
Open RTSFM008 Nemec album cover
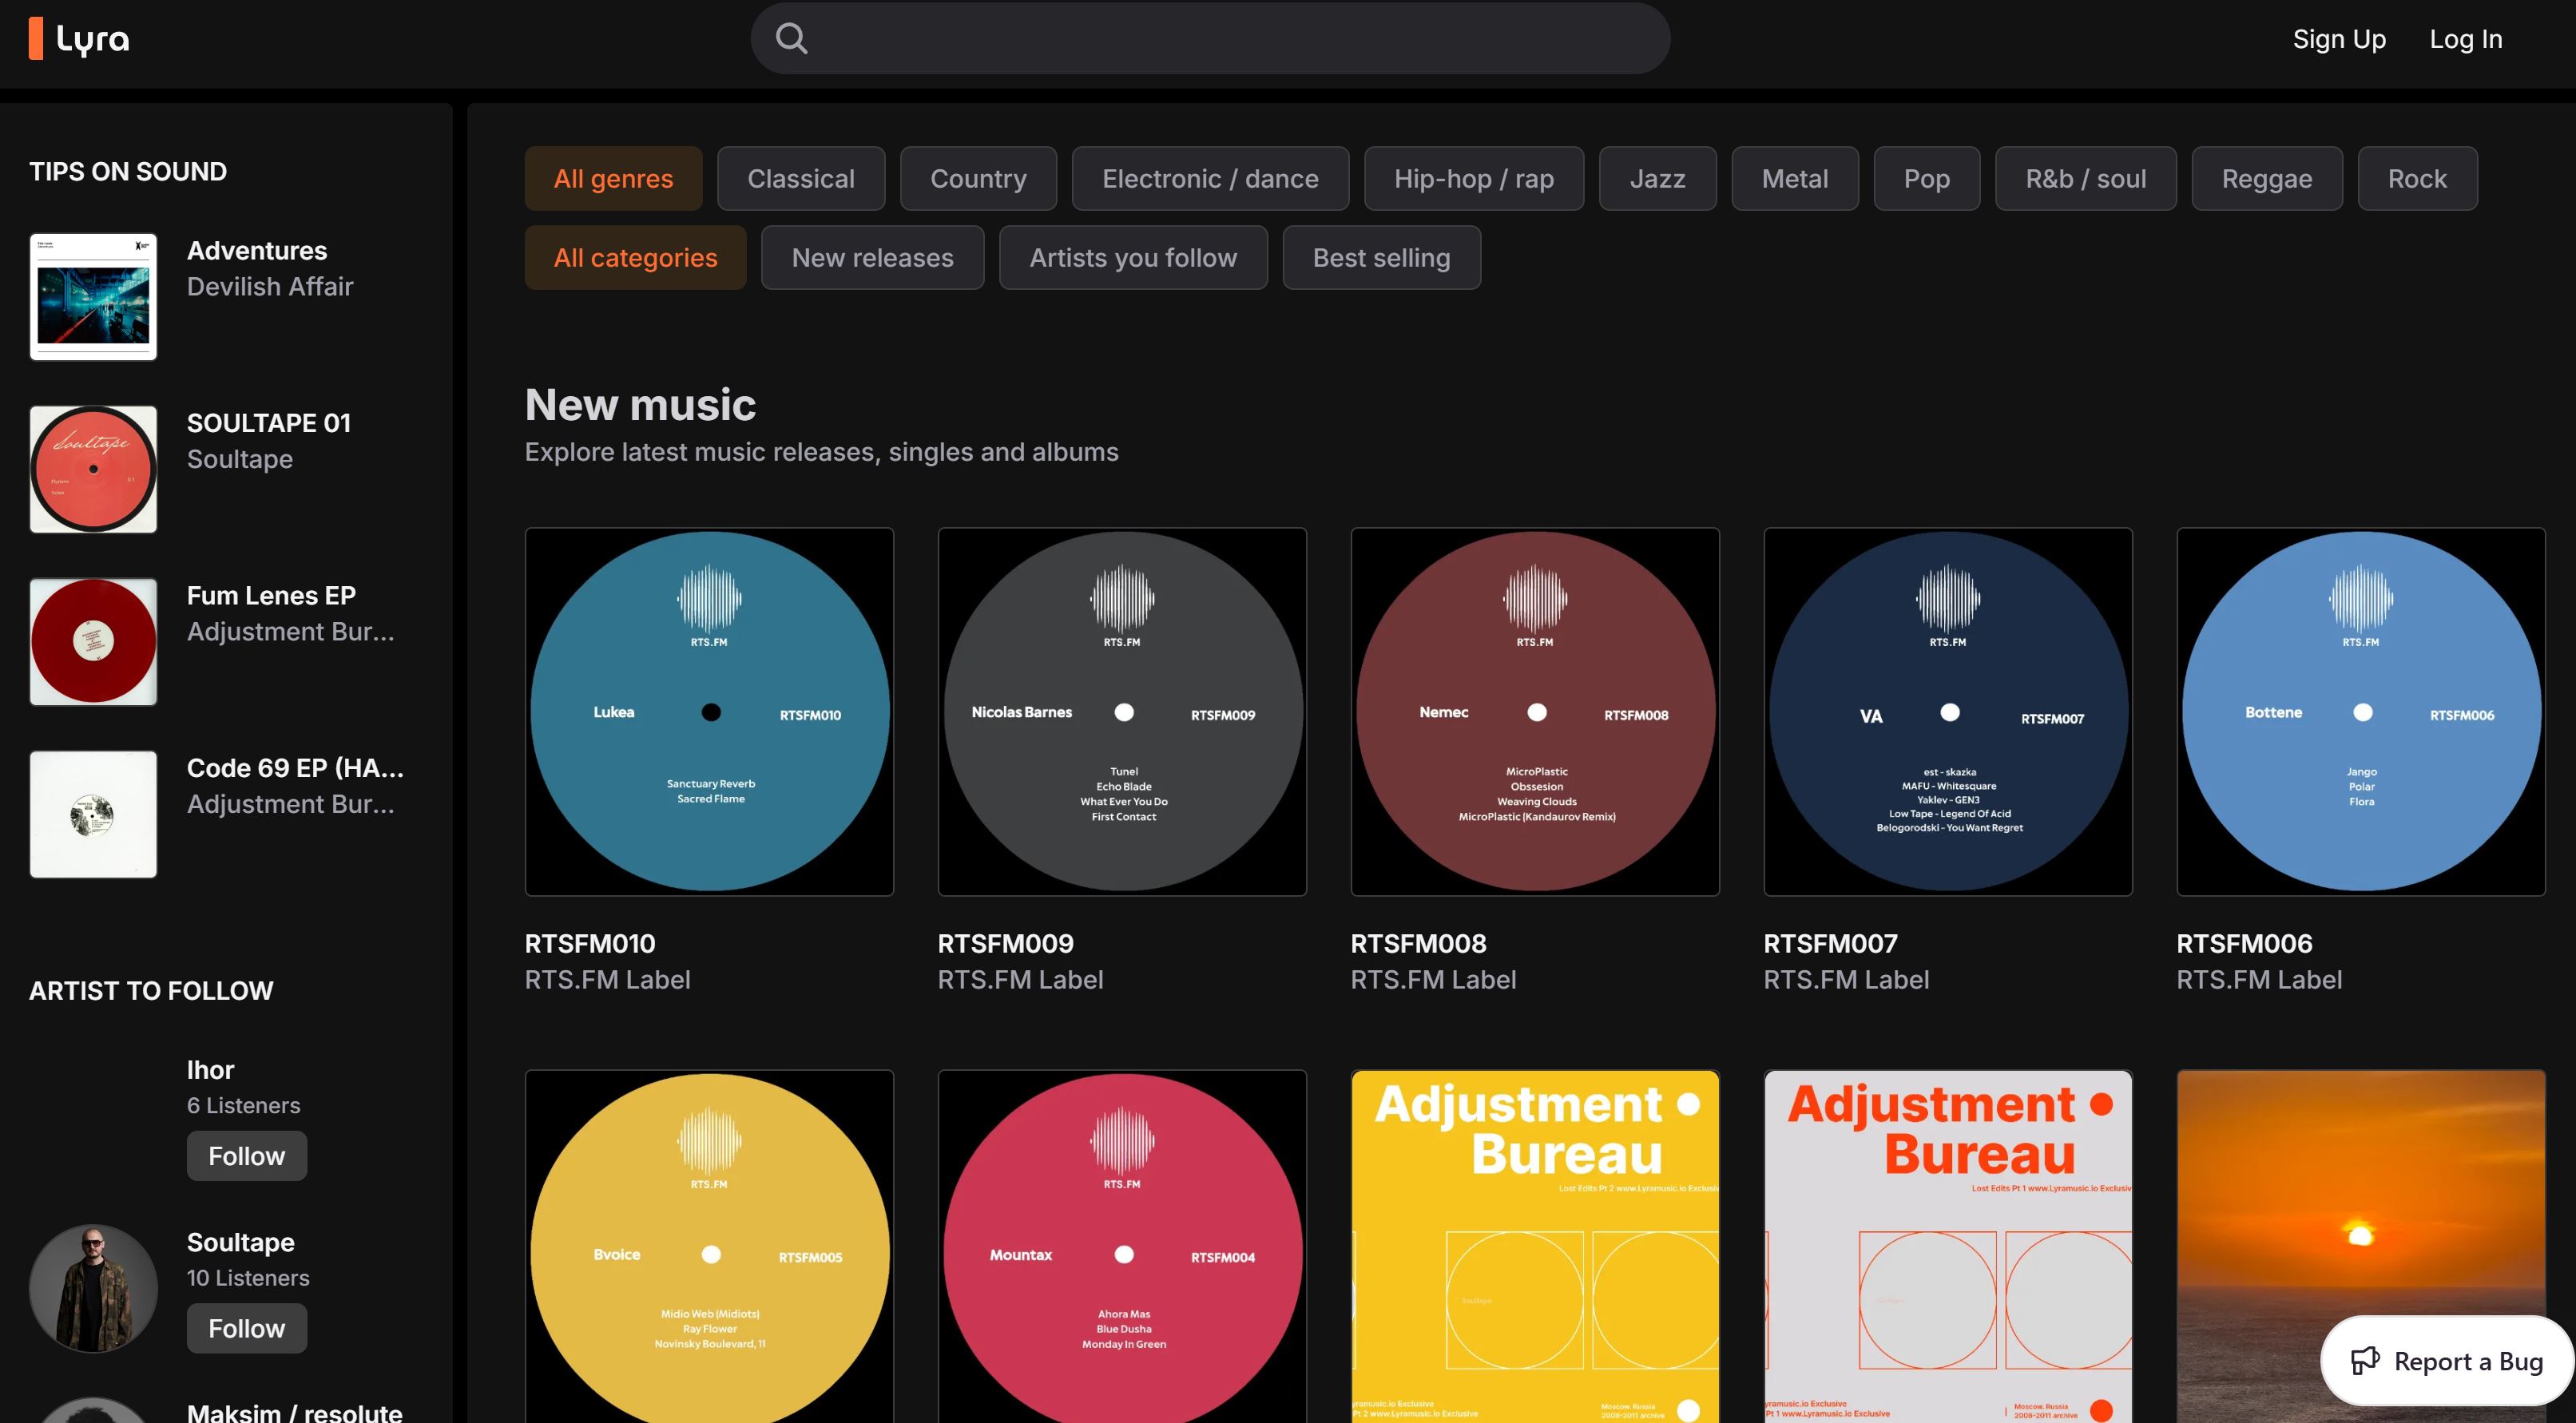(x=1535, y=712)
